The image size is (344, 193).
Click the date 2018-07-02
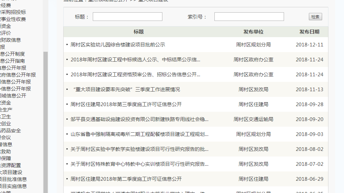(x=310, y=164)
